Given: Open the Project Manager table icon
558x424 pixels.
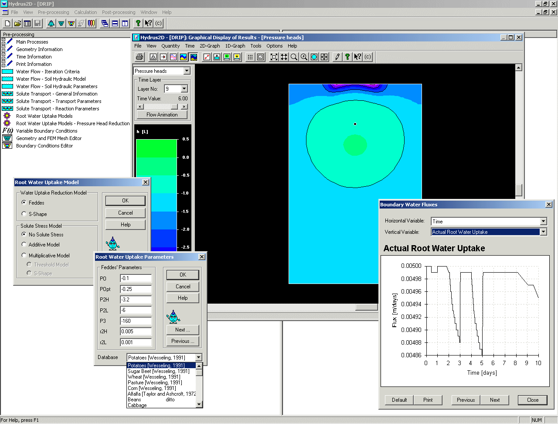Looking at the screenshot, I should (x=27, y=23).
